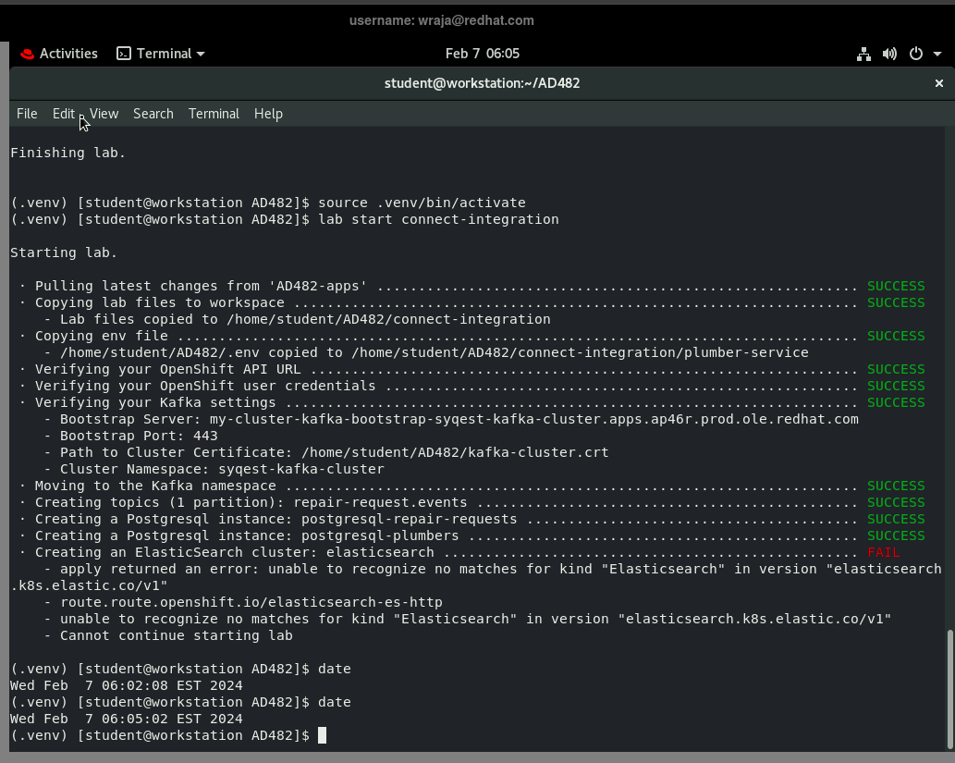
Task: Open the Terminal menu in menu bar
Action: tap(214, 114)
